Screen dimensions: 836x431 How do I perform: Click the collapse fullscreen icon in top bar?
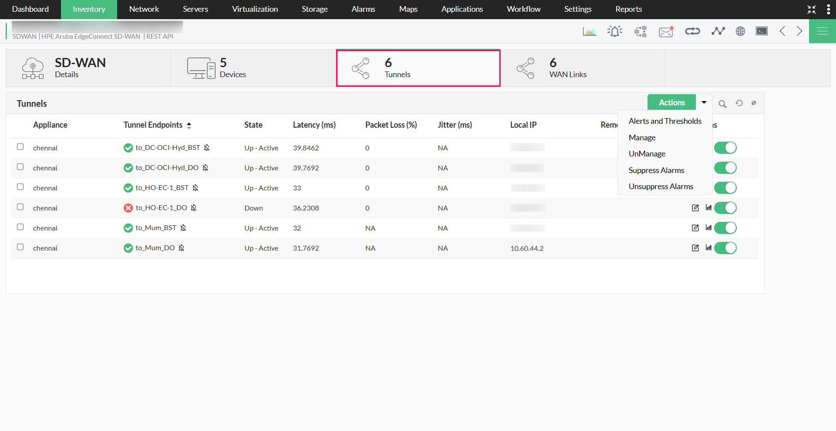tap(812, 10)
